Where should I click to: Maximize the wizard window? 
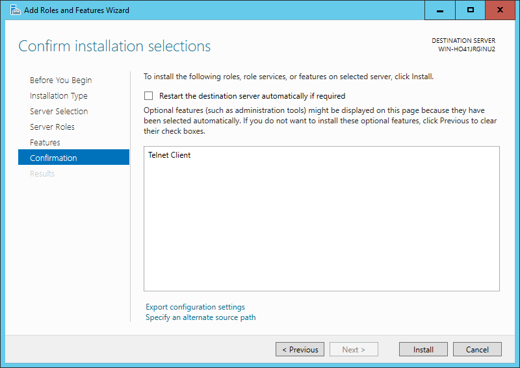[x=470, y=10]
